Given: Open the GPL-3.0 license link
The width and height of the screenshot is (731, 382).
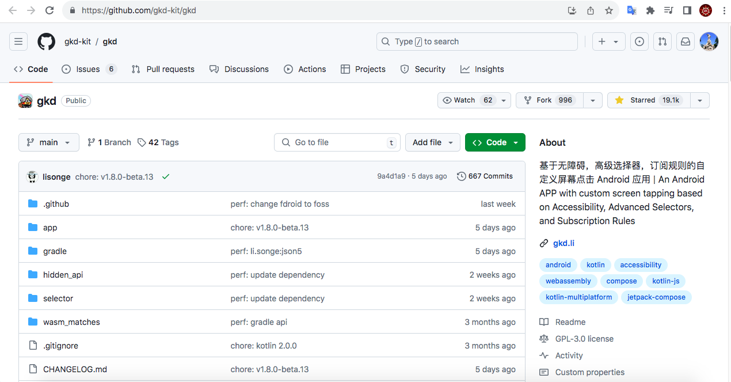Looking at the screenshot, I should (x=584, y=339).
